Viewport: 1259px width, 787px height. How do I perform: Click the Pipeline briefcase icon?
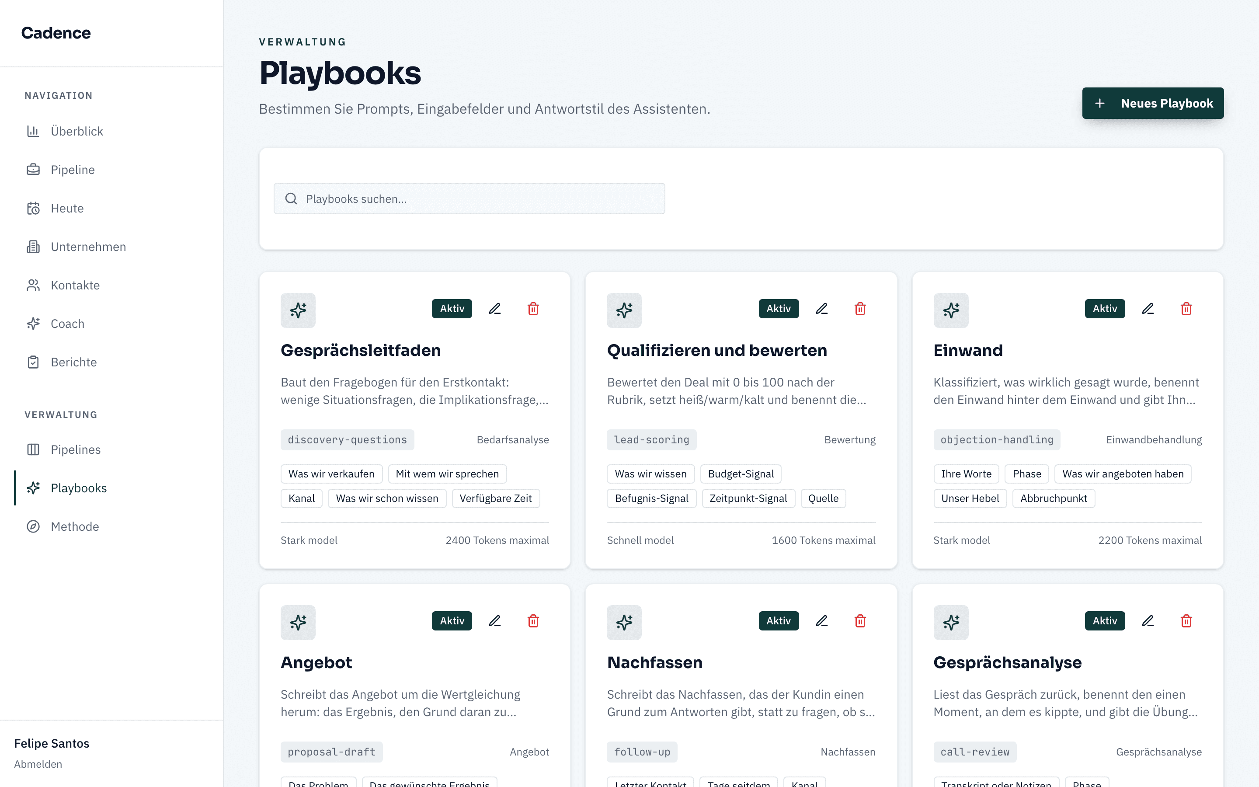coord(33,170)
